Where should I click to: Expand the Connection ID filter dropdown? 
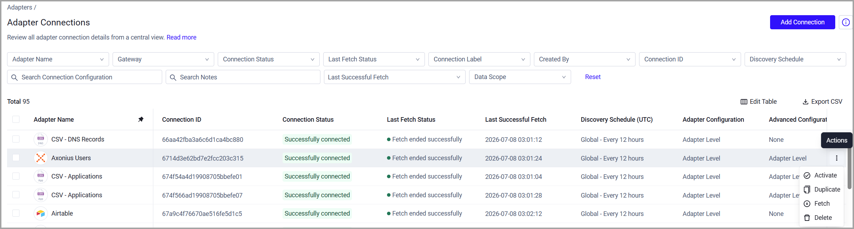pos(690,59)
